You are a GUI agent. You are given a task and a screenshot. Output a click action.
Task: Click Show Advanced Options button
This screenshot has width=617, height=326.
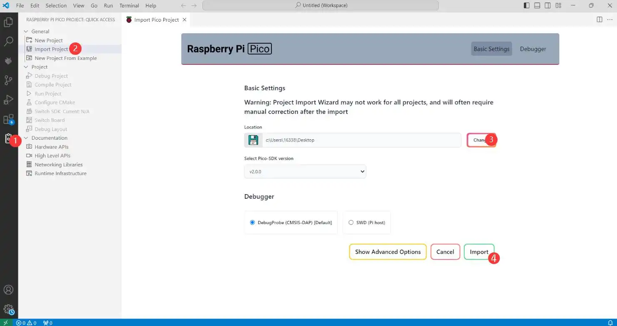tap(388, 252)
